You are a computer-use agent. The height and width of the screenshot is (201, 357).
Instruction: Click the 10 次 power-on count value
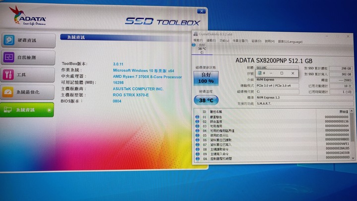pyautogui.click(x=341, y=86)
